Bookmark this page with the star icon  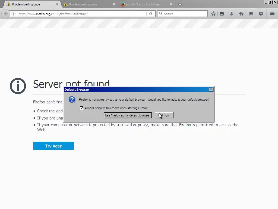point(213,14)
